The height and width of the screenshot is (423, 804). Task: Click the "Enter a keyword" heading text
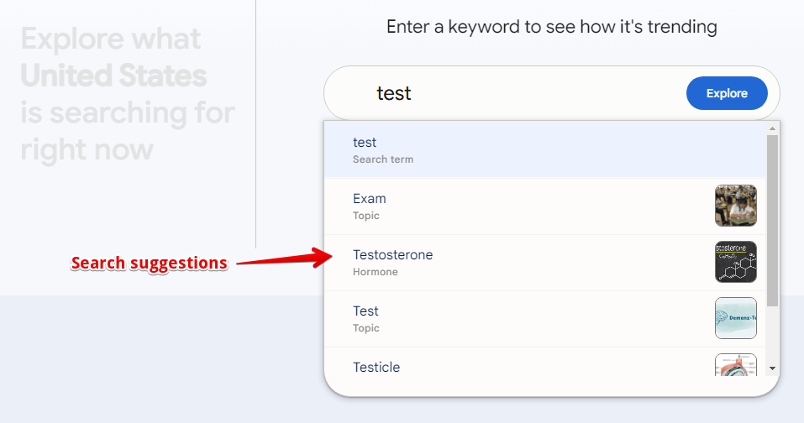click(x=551, y=27)
